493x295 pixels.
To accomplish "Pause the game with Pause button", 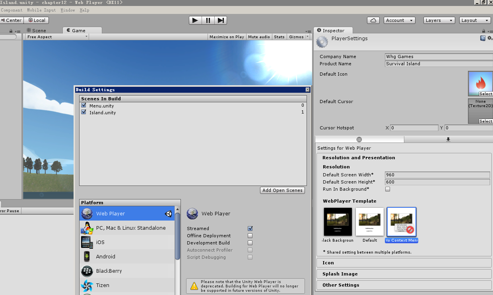I will coord(208,20).
